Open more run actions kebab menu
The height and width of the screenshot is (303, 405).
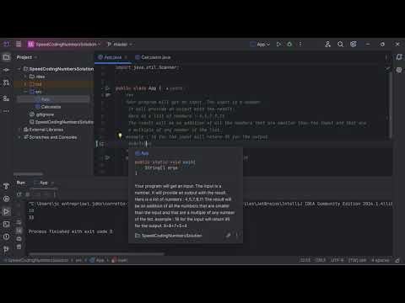[300, 45]
